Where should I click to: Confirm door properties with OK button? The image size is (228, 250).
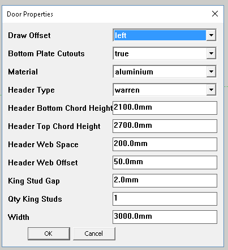coord(49,234)
